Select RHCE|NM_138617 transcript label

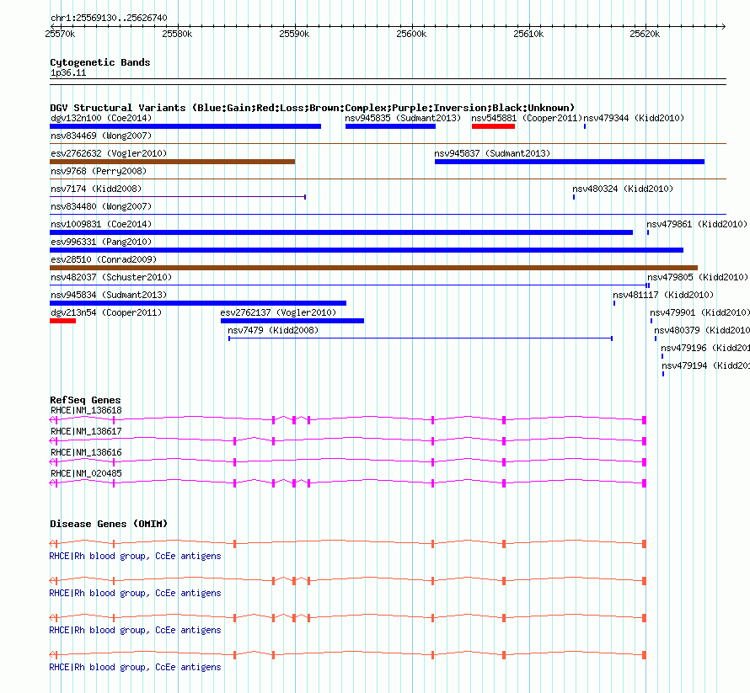point(86,432)
